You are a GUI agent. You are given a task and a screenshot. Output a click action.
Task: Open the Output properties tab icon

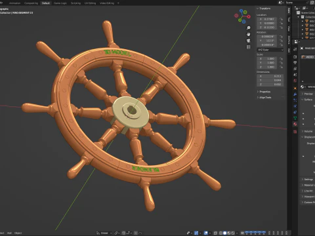point(295,63)
